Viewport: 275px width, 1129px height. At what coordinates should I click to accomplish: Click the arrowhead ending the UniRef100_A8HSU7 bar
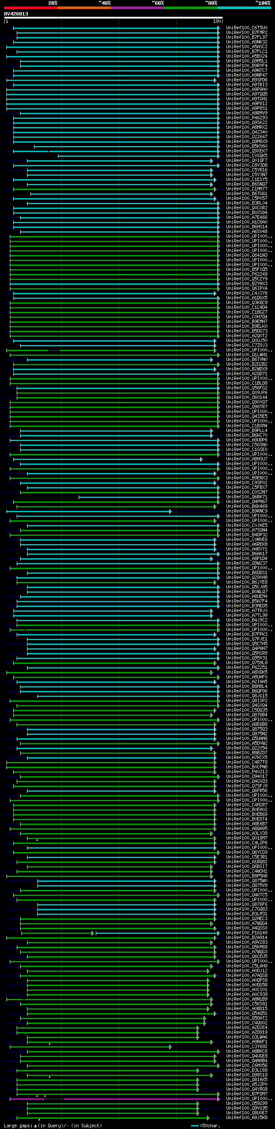click(x=201, y=459)
